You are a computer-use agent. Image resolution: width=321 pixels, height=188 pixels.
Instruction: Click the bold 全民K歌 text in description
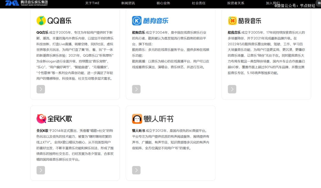tap(42, 131)
